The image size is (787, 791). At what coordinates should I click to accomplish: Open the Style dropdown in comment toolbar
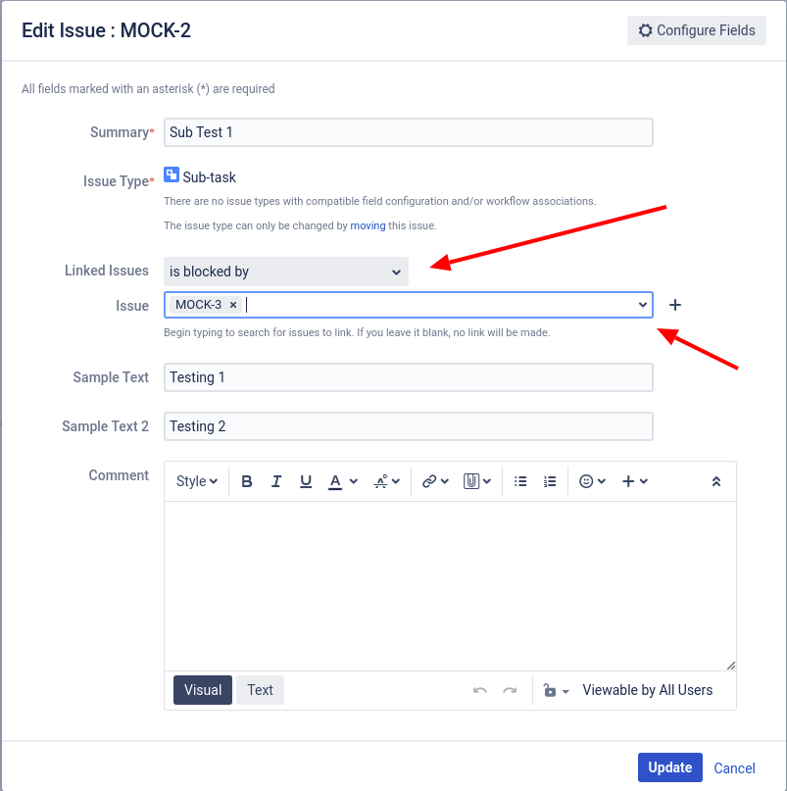pyautogui.click(x=196, y=481)
